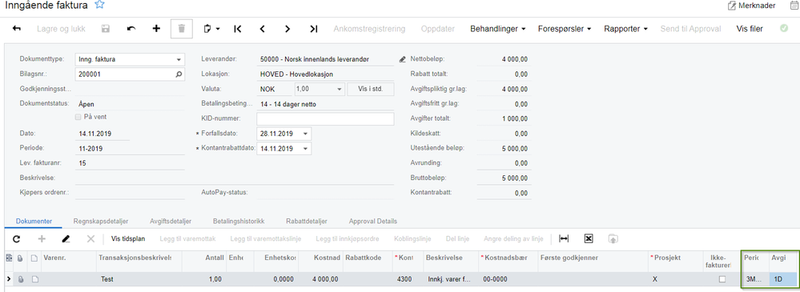Switch to the Avgiftsdetaljer tab
Viewport: 800px width, 292px height.
171,221
